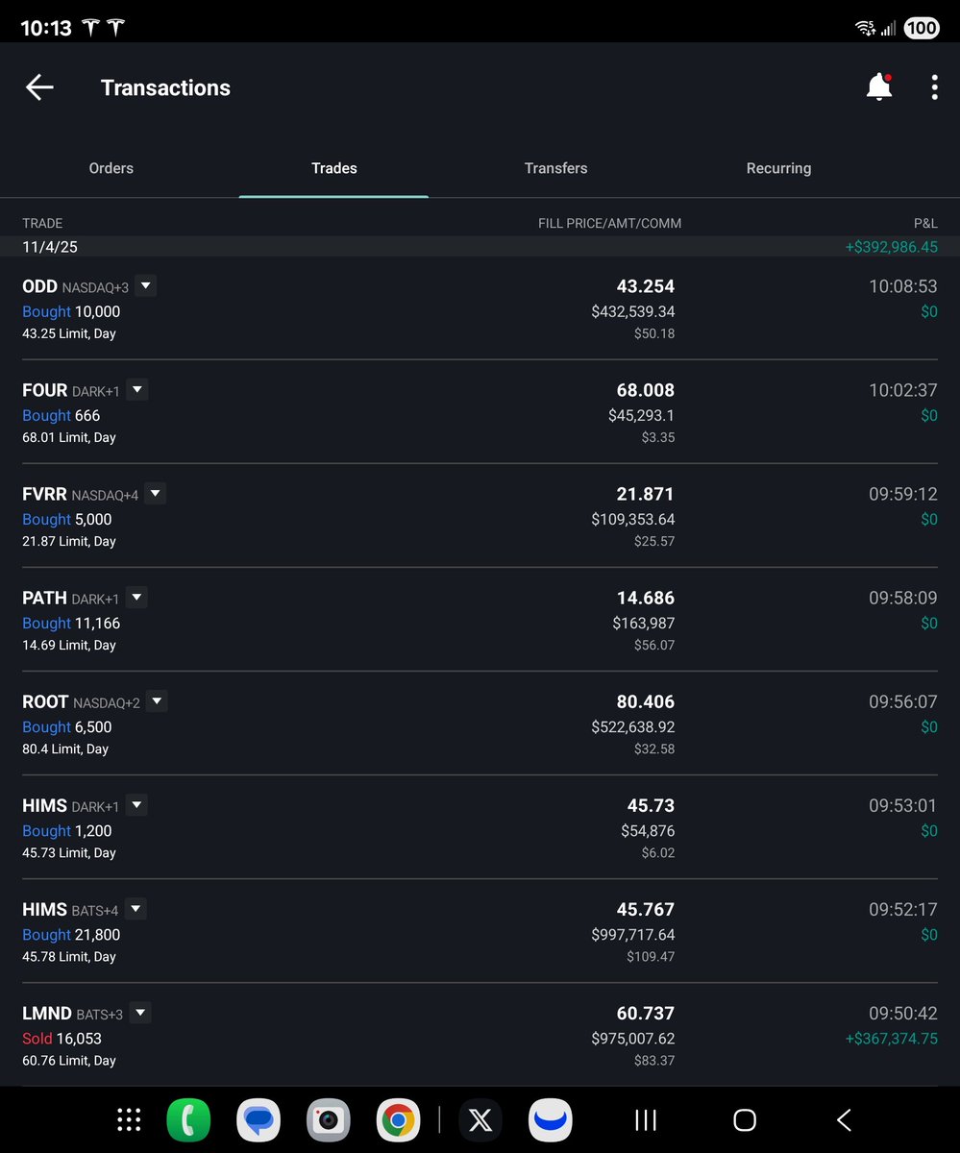The height and width of the screenshot is (1153, 960).
Task: Tap the Bought 666 label
Action: coord(62,416)
